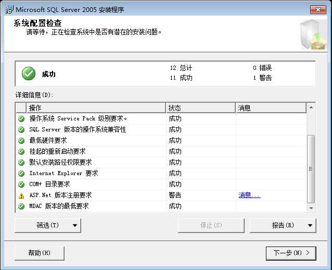Click the 成功 status of COM+ 目录要求 row

coord(175,185)
